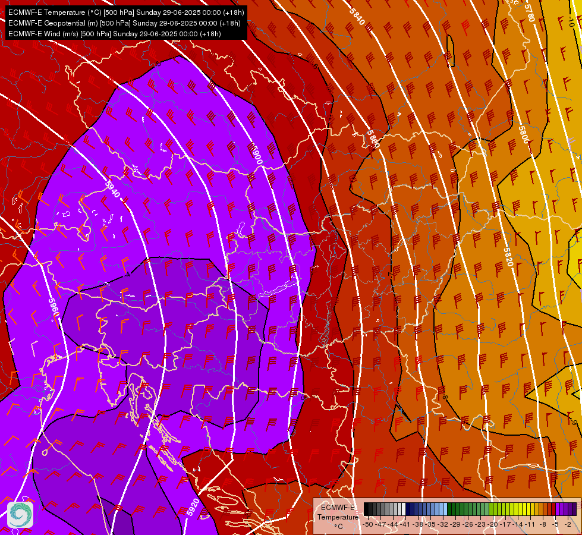Click the -26 value on the legend
This screenshot has height=535, width=582.
pos(468,524)
